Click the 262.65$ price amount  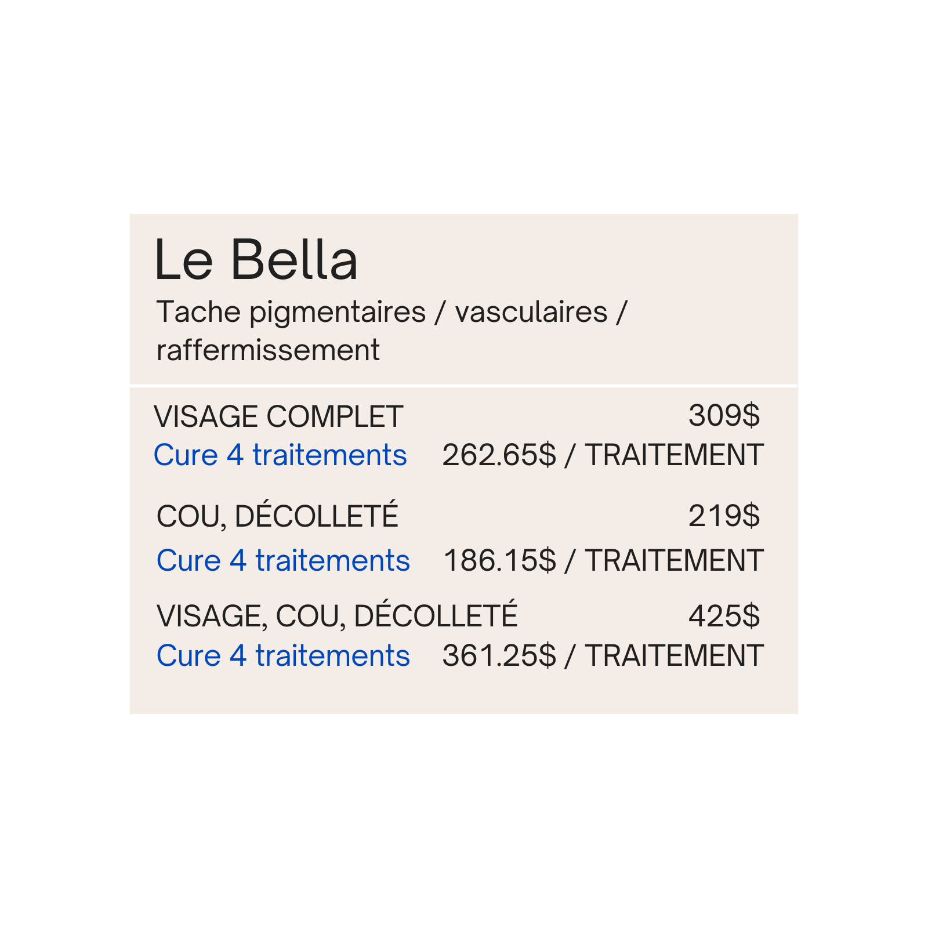coord(499,455)
